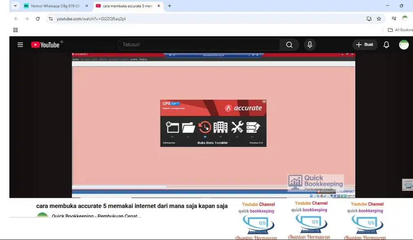Open the Bantuan menu in Accurate
The width and height of the screenshot is (413, 240).
click(x=143, y=59)
